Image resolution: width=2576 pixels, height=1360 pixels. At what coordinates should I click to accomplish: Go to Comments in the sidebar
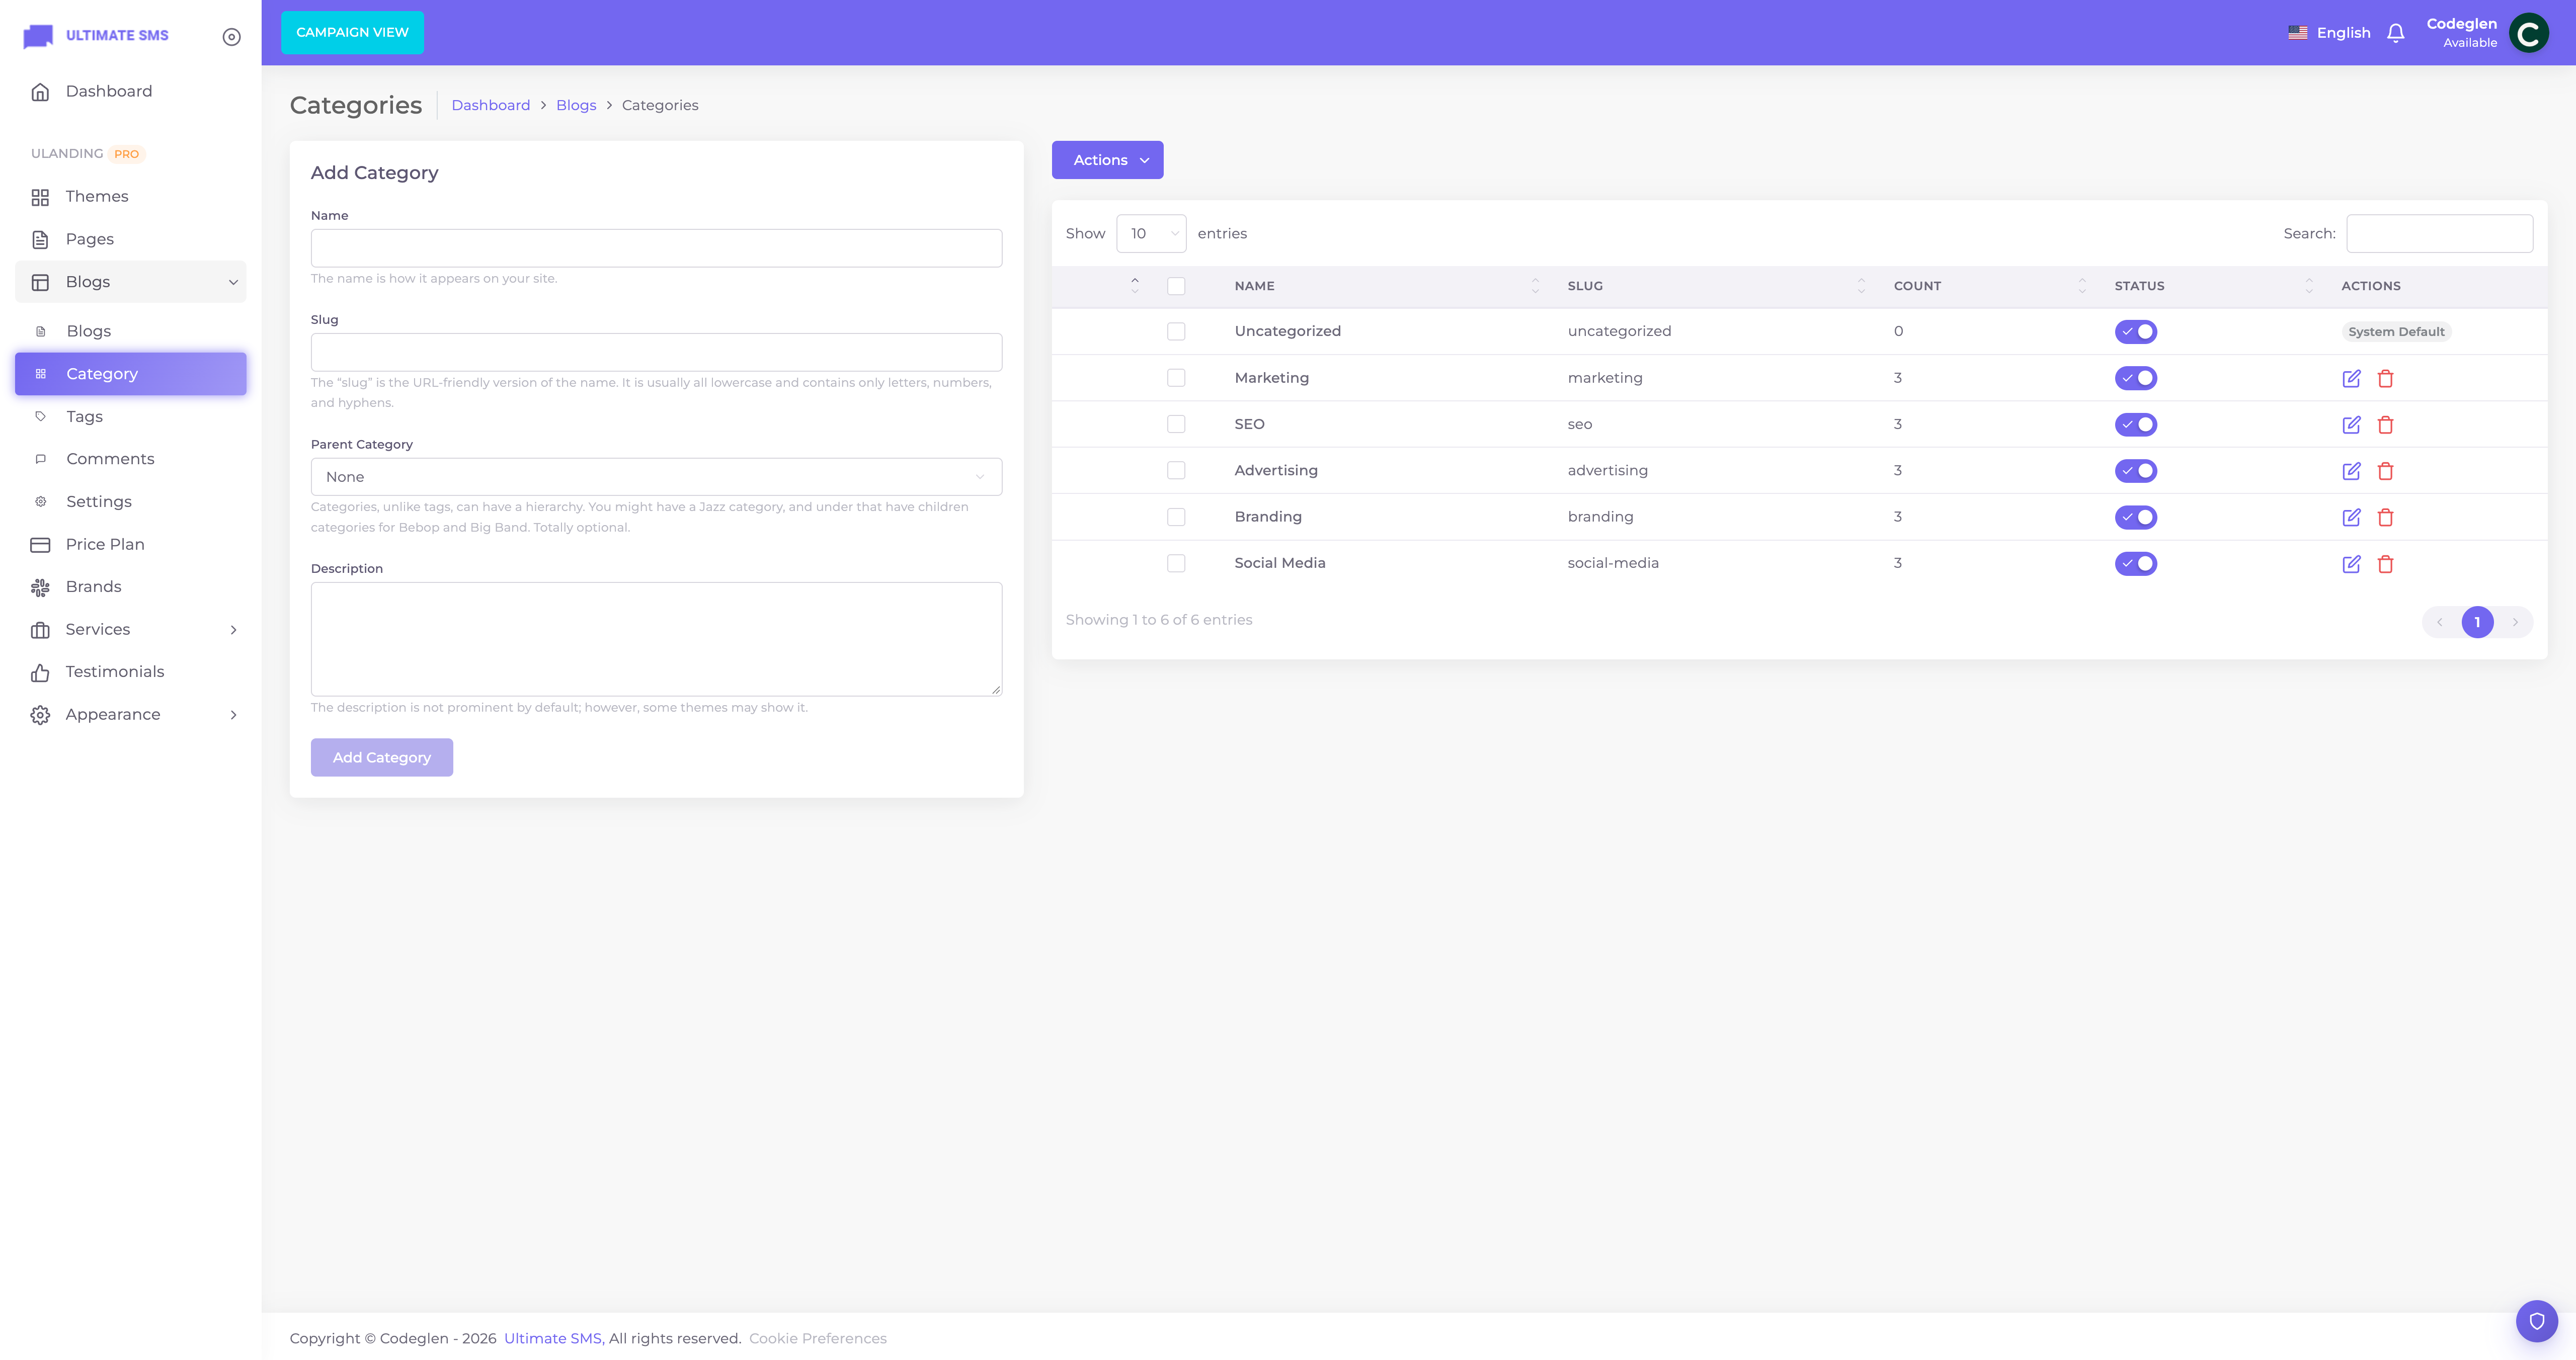point(131,459)
